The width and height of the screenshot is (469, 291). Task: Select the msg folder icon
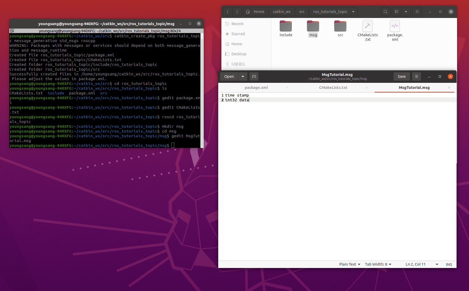coord(313,26)
